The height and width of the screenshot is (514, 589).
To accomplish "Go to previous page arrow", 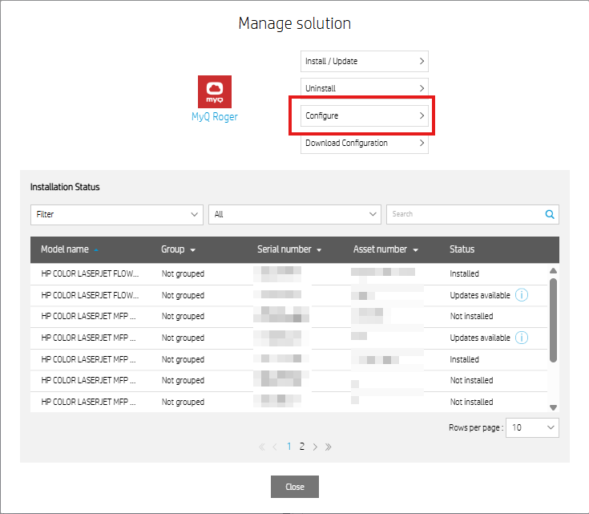I will (x=275, y=447).
